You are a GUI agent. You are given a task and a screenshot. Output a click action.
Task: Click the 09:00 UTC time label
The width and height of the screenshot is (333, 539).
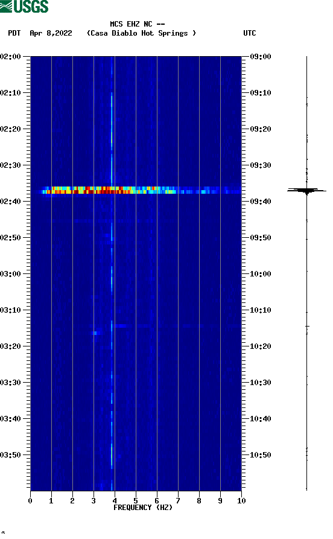[x=261, y=56]
